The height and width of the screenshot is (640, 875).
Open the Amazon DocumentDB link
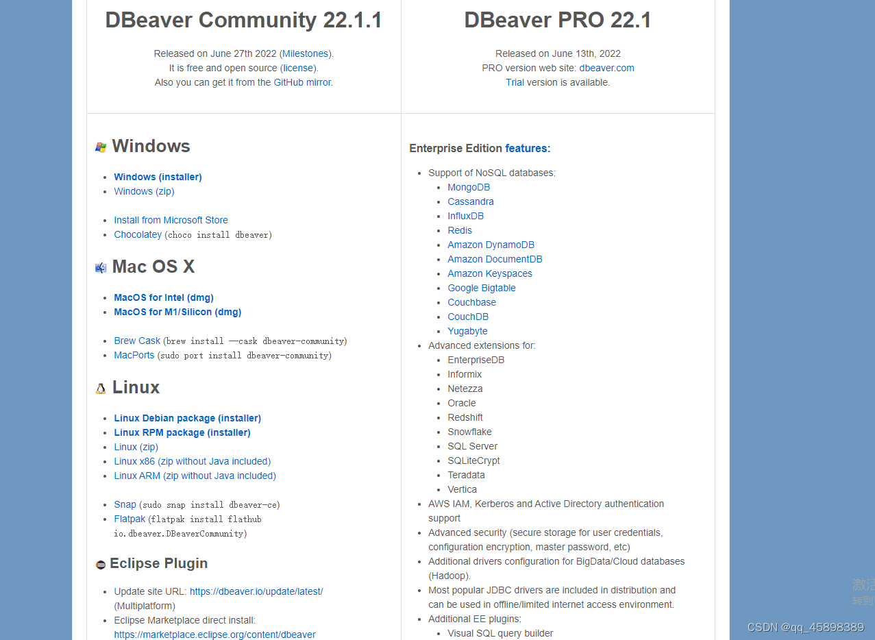pos(495,259)
